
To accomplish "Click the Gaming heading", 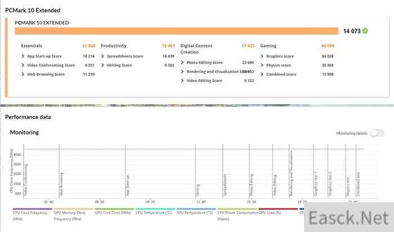I will point(268,46).
